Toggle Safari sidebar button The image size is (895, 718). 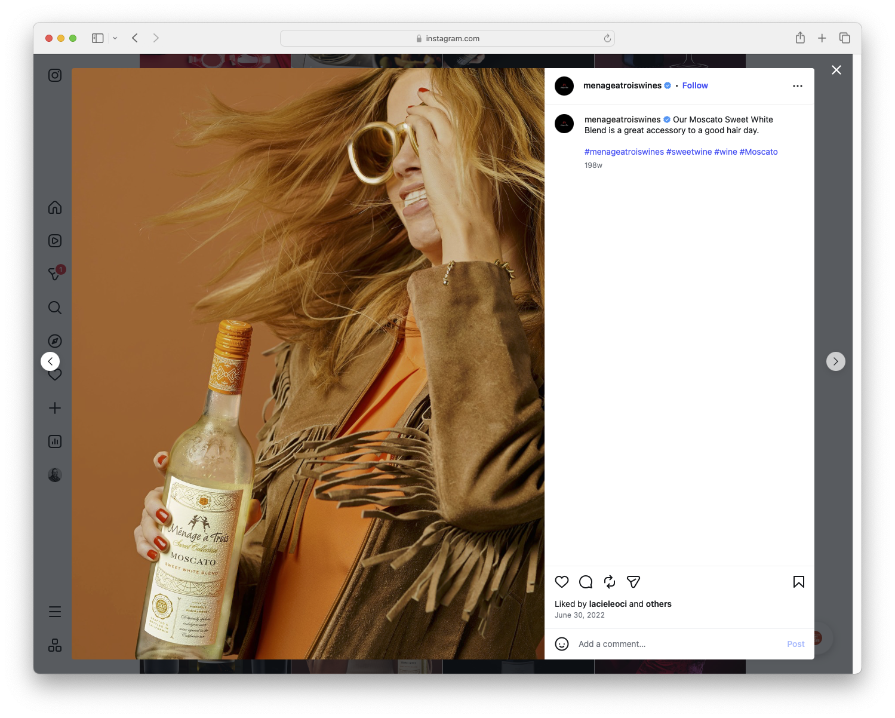(x=98, y=38)
